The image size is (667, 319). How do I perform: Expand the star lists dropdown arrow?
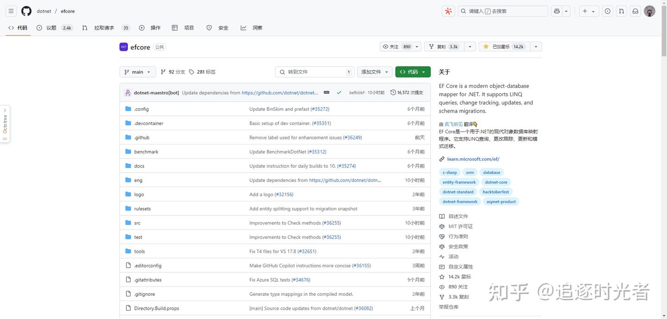pos(536,47)
